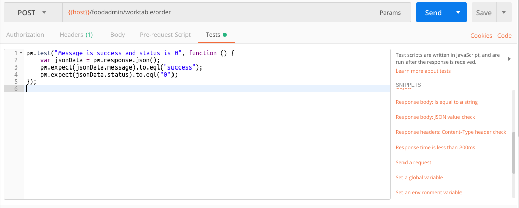This screenshot has width=519, height=208.
Task: Save the request
Action: [x=483, y=13]
